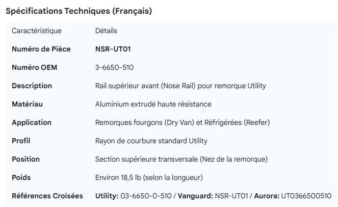The image size is (338, 207).
Task: Click the Rayon de courbure standard value
Action: (x=151, y=141)
